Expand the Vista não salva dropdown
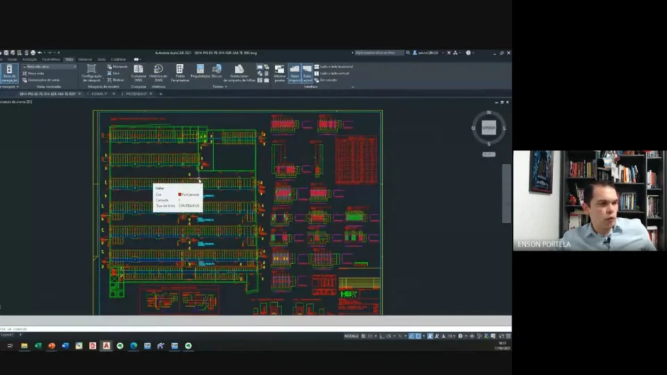This screenshot has height=375, width=667. pyautogui.click(x=49, y=67)
